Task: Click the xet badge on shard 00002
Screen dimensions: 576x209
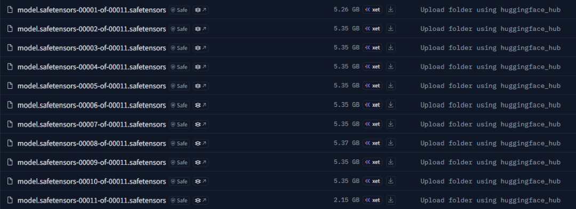Action: [372, 29]
